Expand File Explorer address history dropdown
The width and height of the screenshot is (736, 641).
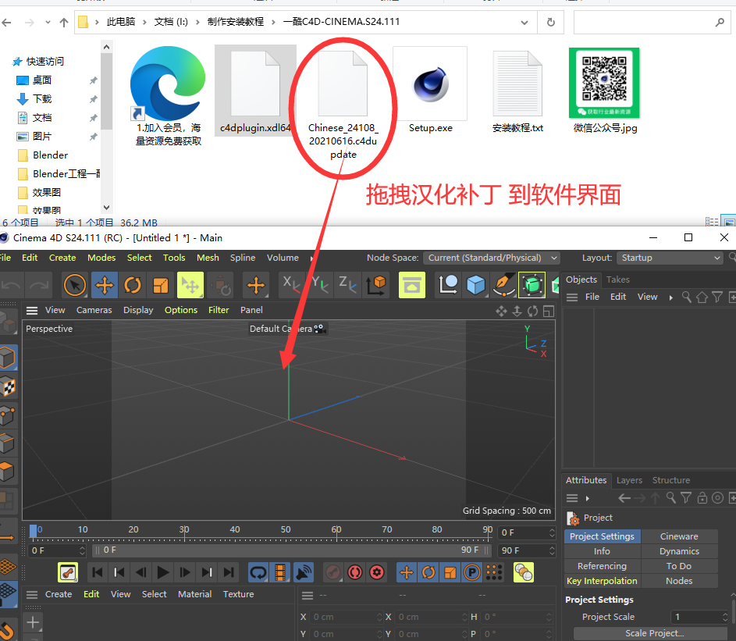coord(524,22)
